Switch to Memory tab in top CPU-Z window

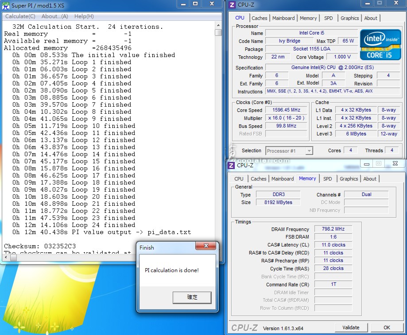[x=308, y=18]
